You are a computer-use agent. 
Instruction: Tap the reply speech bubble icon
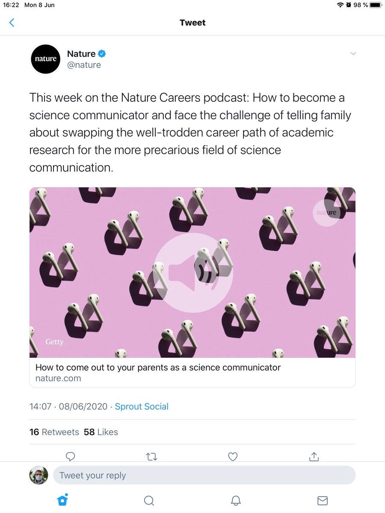click(71, 457)
